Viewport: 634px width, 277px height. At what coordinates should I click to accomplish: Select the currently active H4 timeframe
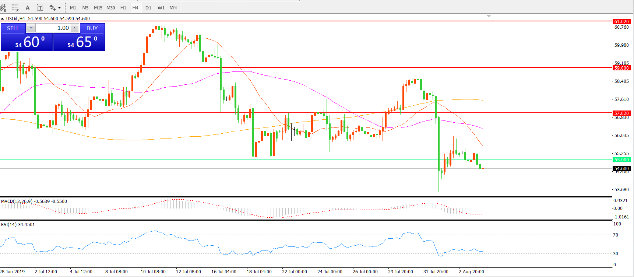[x=135, y=7]
